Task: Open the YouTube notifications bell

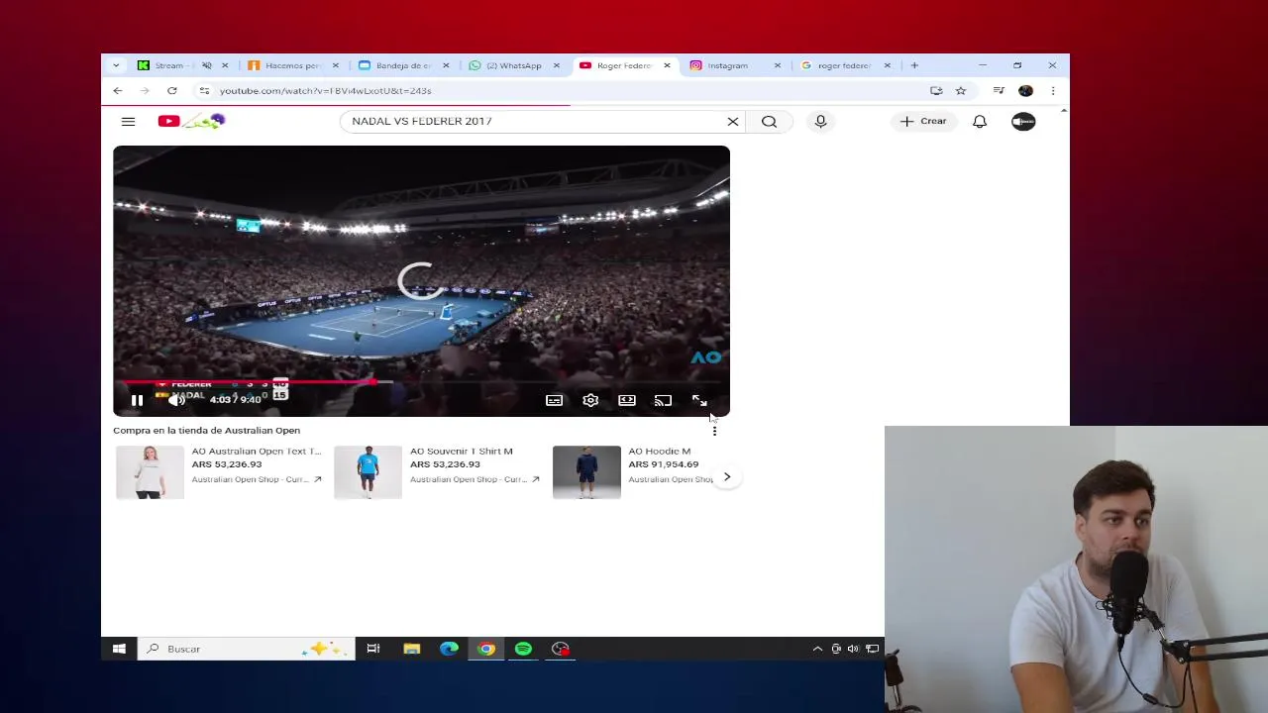Action: pyautogui.click(x=980, y=121)
